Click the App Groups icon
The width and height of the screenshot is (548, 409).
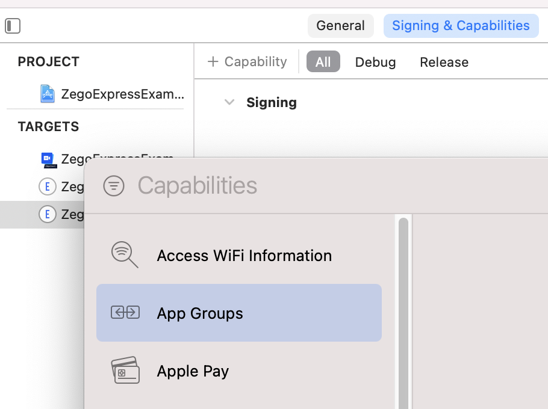coord(125,312)
